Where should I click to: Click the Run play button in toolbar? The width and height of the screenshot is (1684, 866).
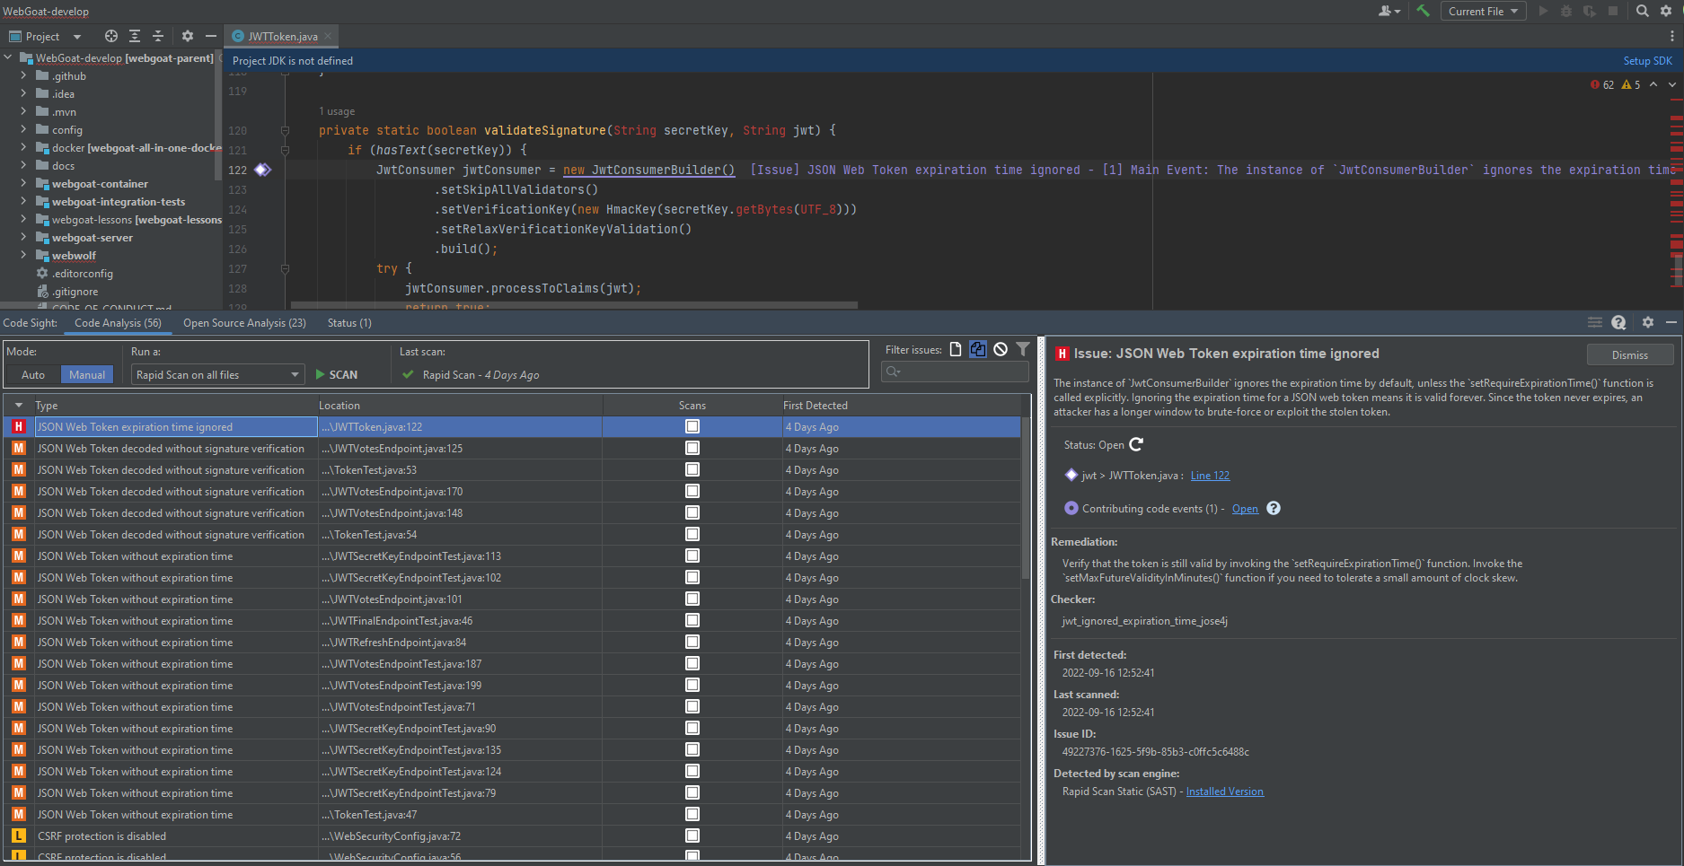(x=1543, y=11)
